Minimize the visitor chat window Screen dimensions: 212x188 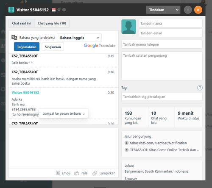pyautogui.click(x=188, y=10)
